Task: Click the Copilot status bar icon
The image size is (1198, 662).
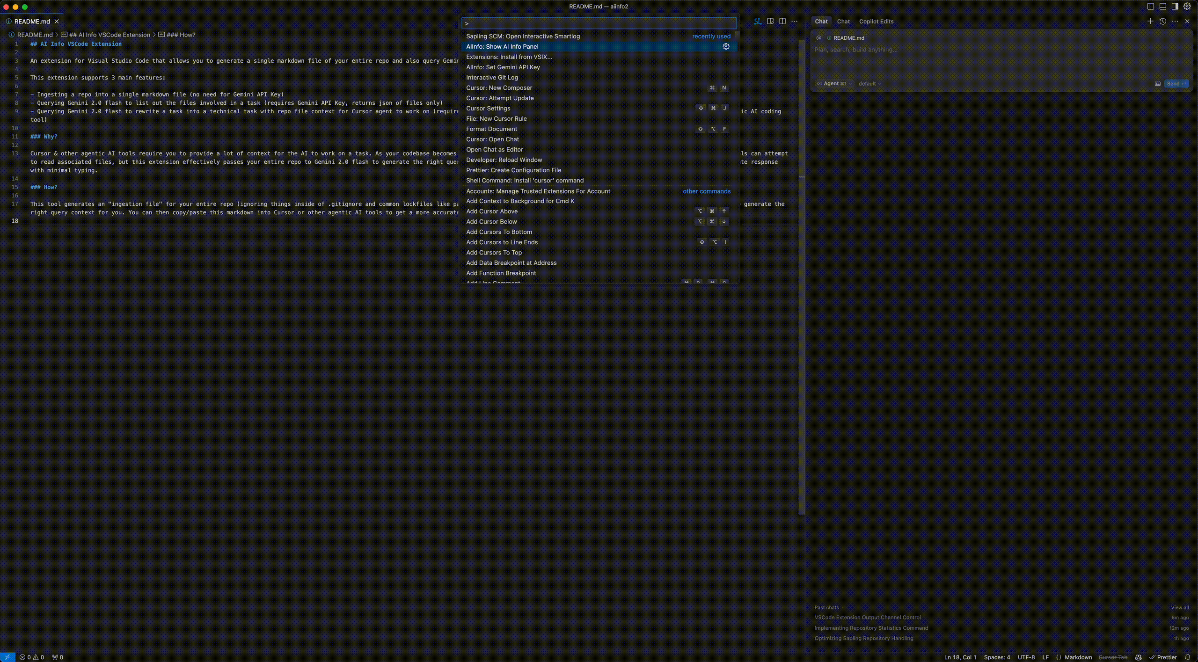Action: tap(1138, 657)
